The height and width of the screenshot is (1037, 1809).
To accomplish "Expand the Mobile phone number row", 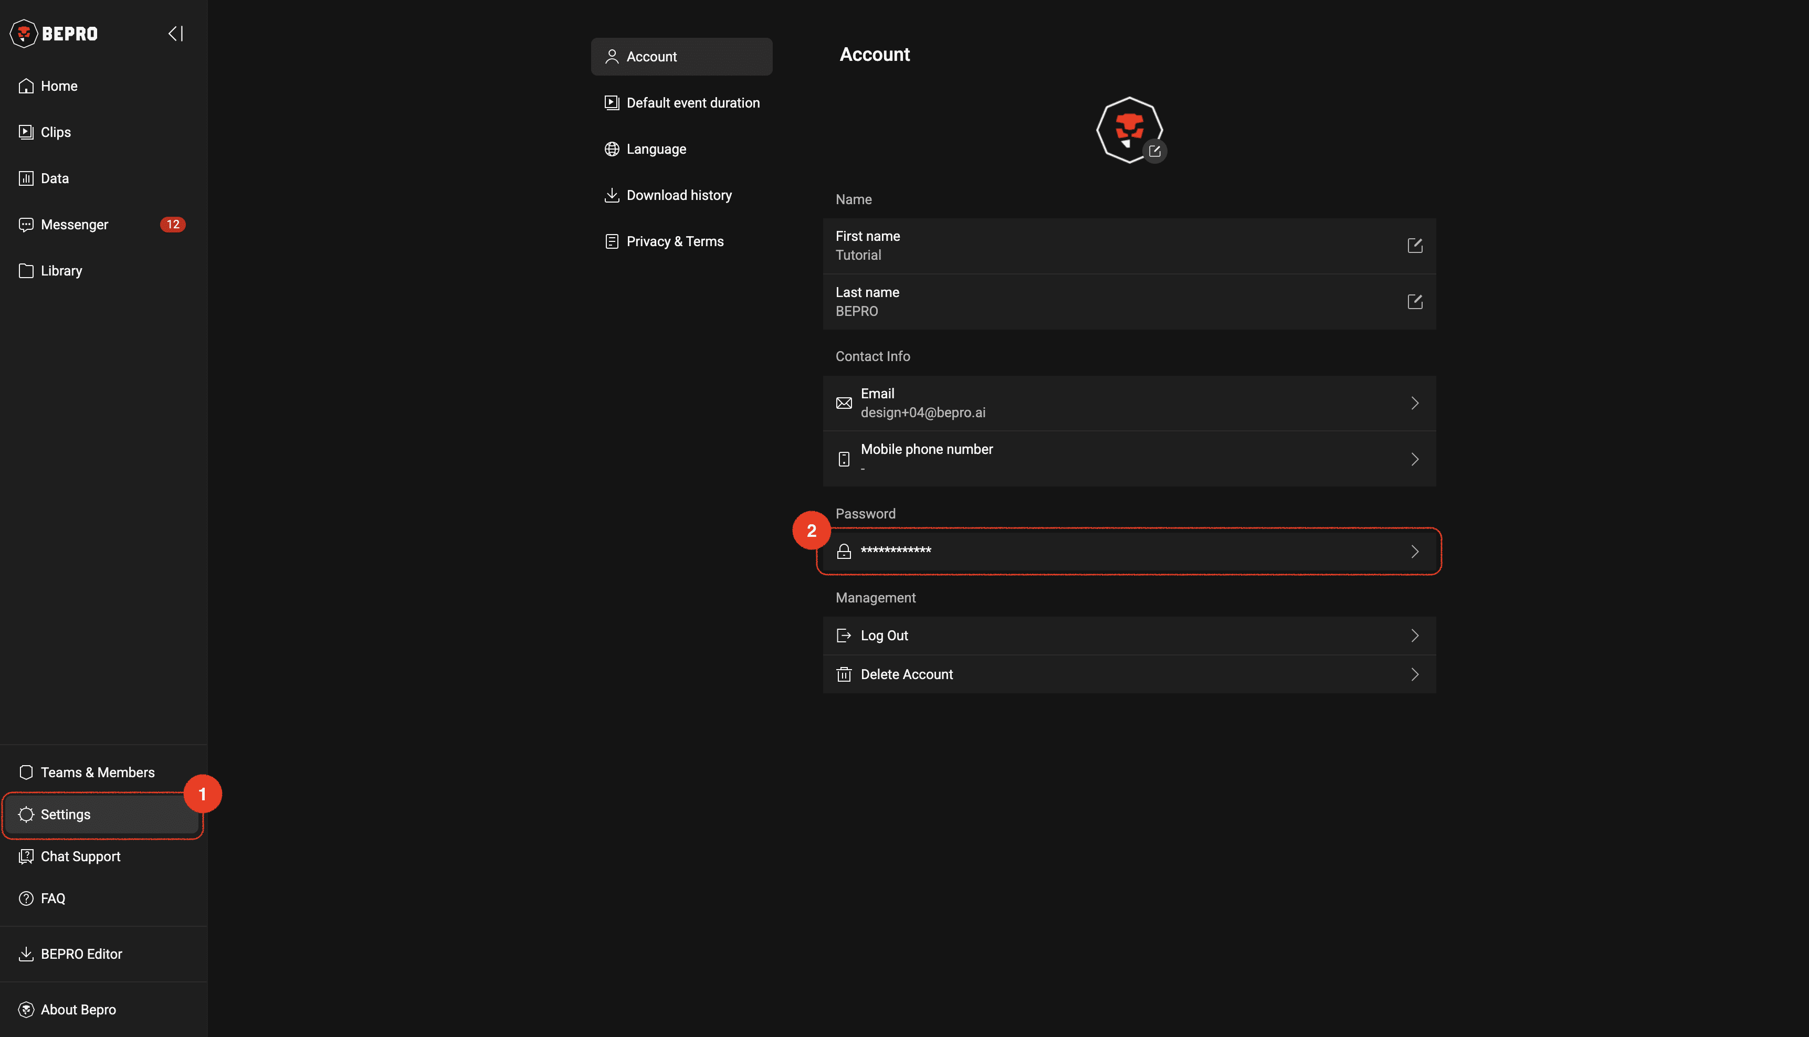I will click(1414, 459).
